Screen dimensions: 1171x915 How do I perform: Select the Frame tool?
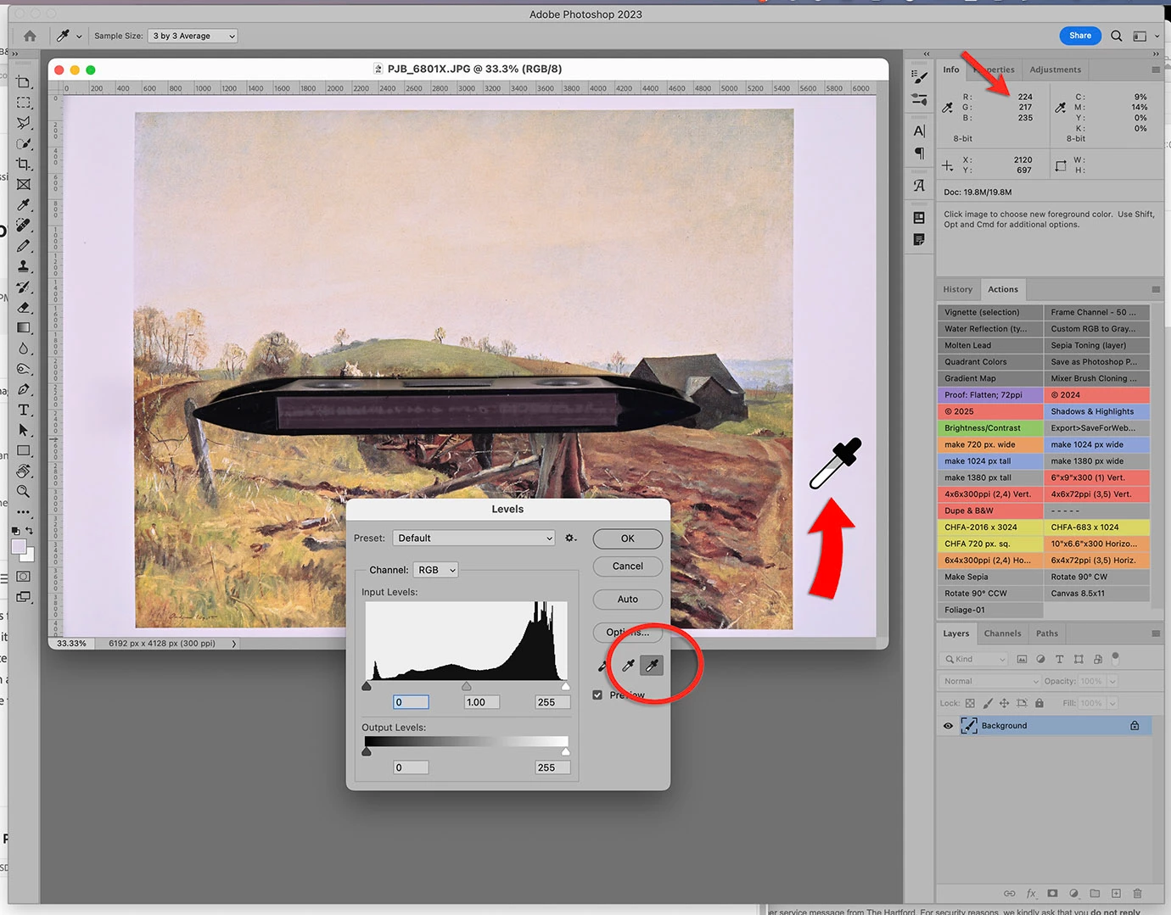pos(24,184)
